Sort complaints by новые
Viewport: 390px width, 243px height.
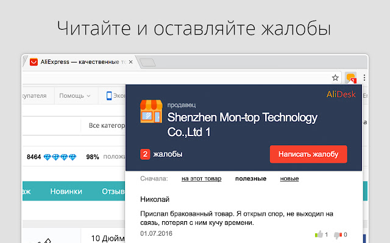click(x=289, y=179)
